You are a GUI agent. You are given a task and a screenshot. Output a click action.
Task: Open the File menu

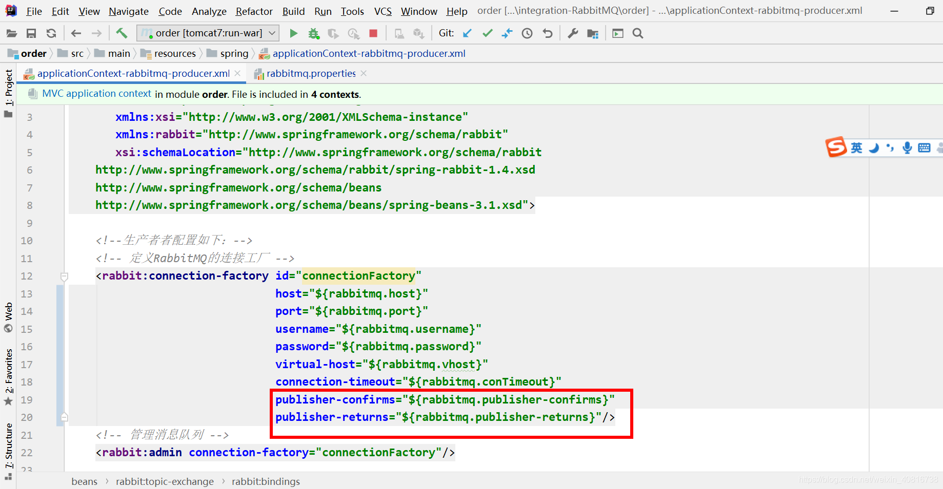tap(34, 11)
